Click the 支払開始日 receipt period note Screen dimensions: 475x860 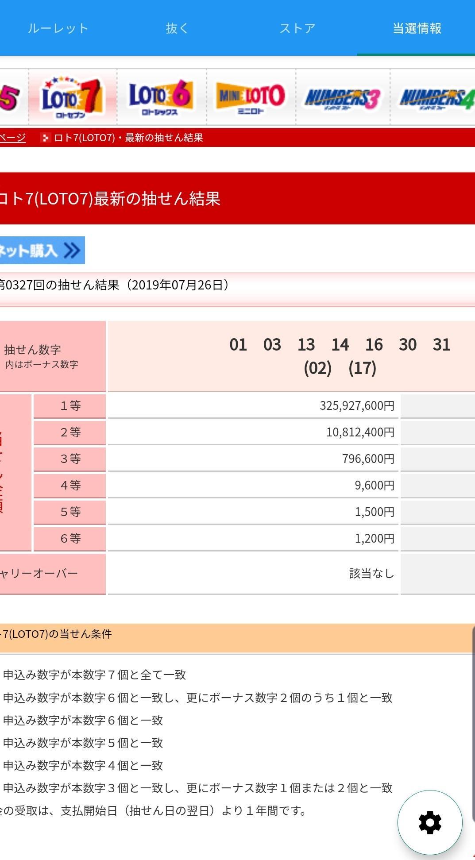[153, 811]
